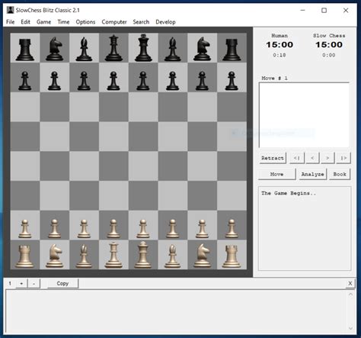Screen dimensions: 361x338
Task: Click inside the move list box
Action: click(304, 115)
